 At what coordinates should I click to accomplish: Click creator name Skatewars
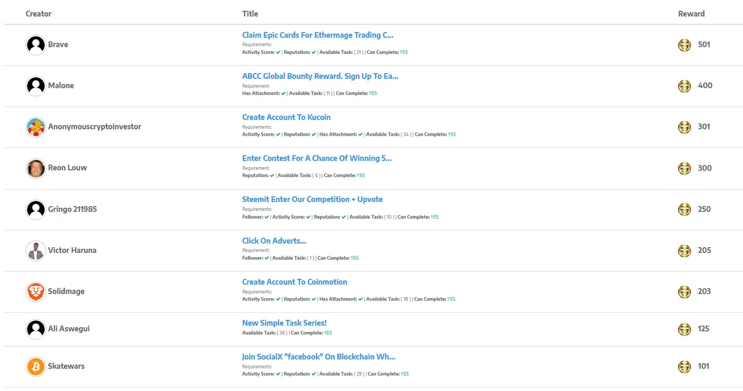click(x=66, y=367)
